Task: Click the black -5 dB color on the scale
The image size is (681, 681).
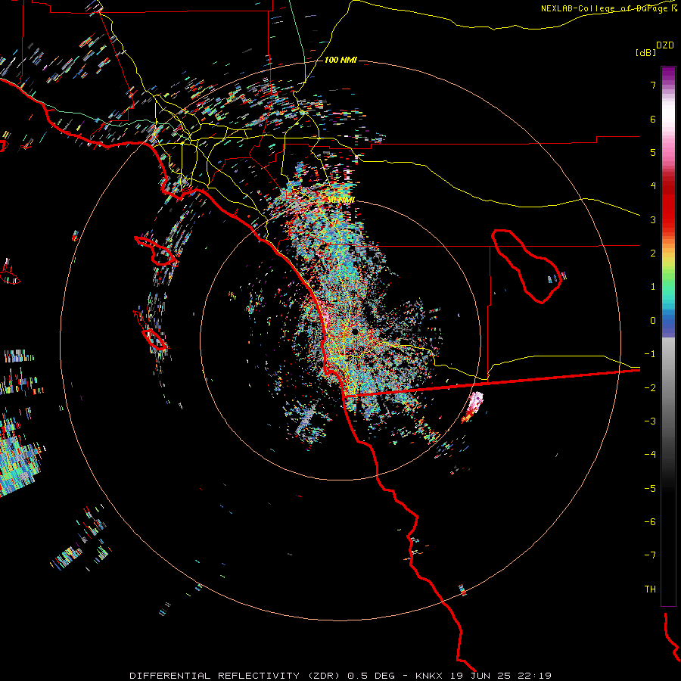Action: (x=668, y=488)
